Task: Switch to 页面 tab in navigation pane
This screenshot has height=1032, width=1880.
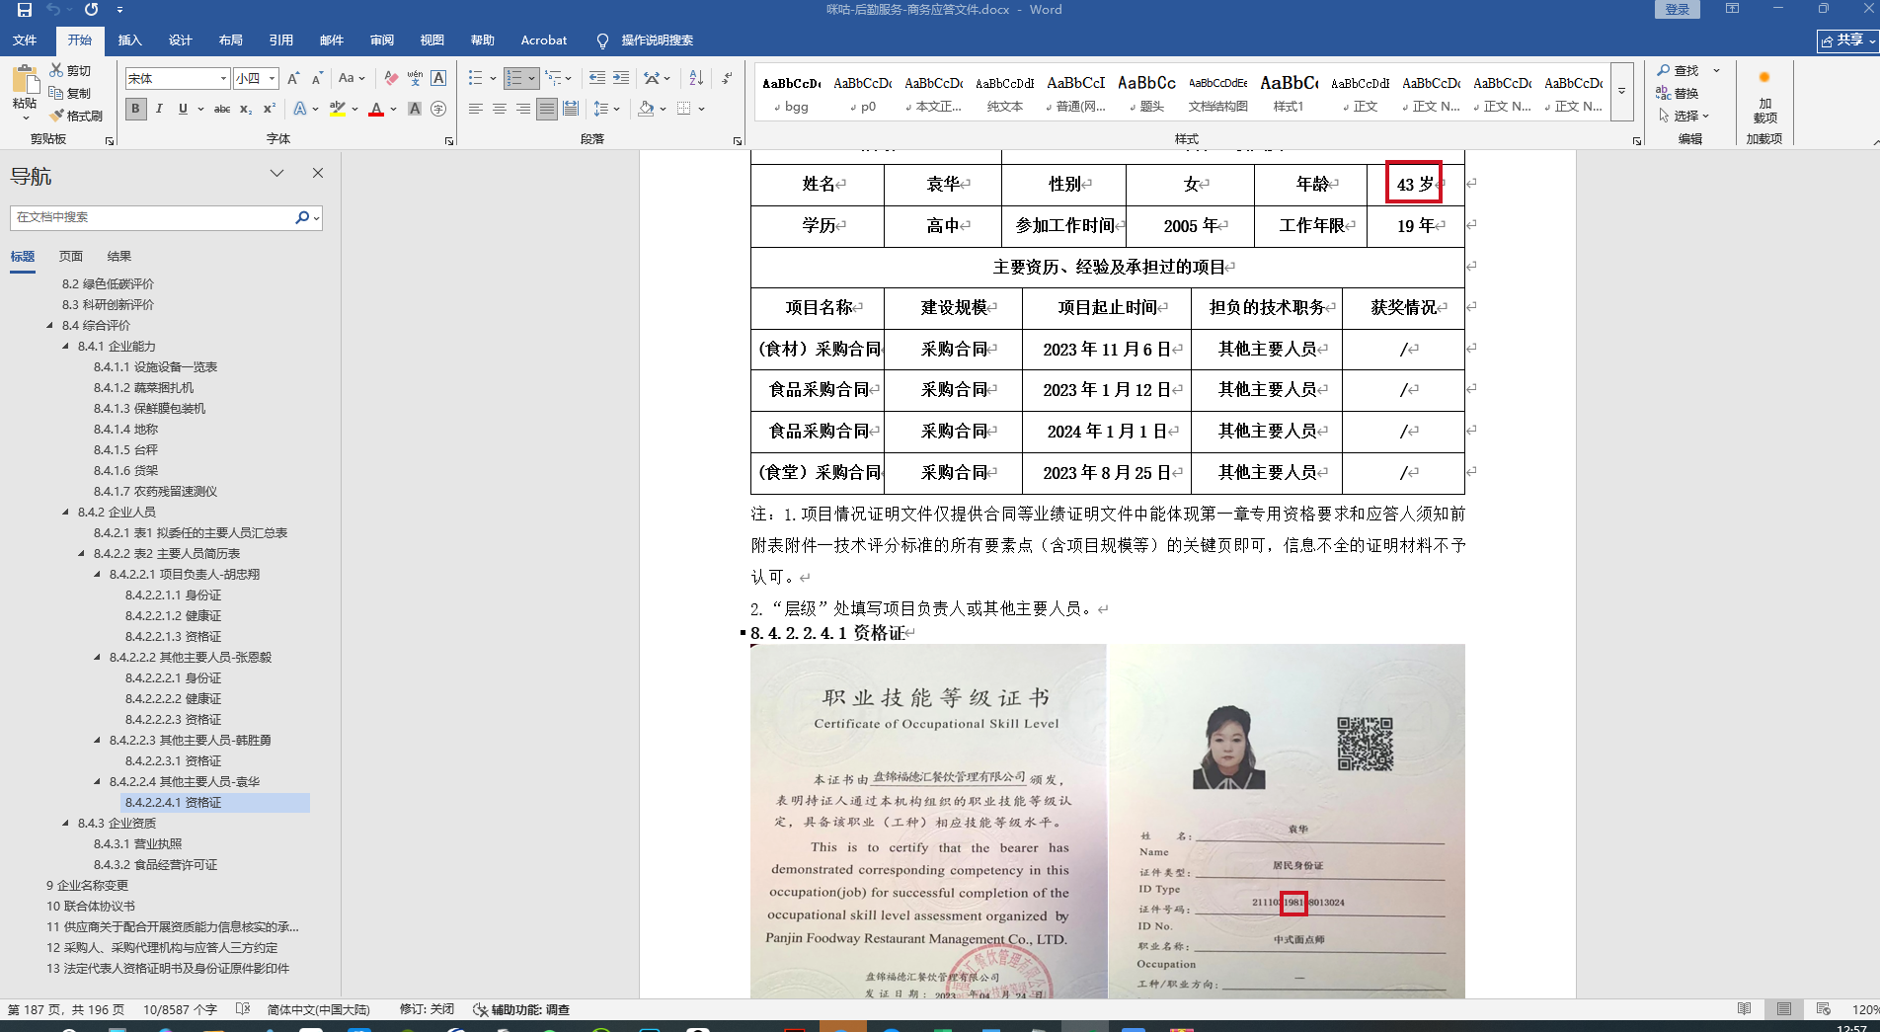Action: pyautogui.click(x=71, y=256)
